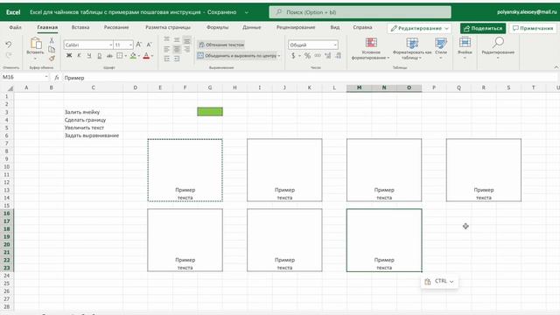Screen dimensions: 560x315
Task: Click the fx insert function icon
Action: pyautogui.click(x=56, y=78)
